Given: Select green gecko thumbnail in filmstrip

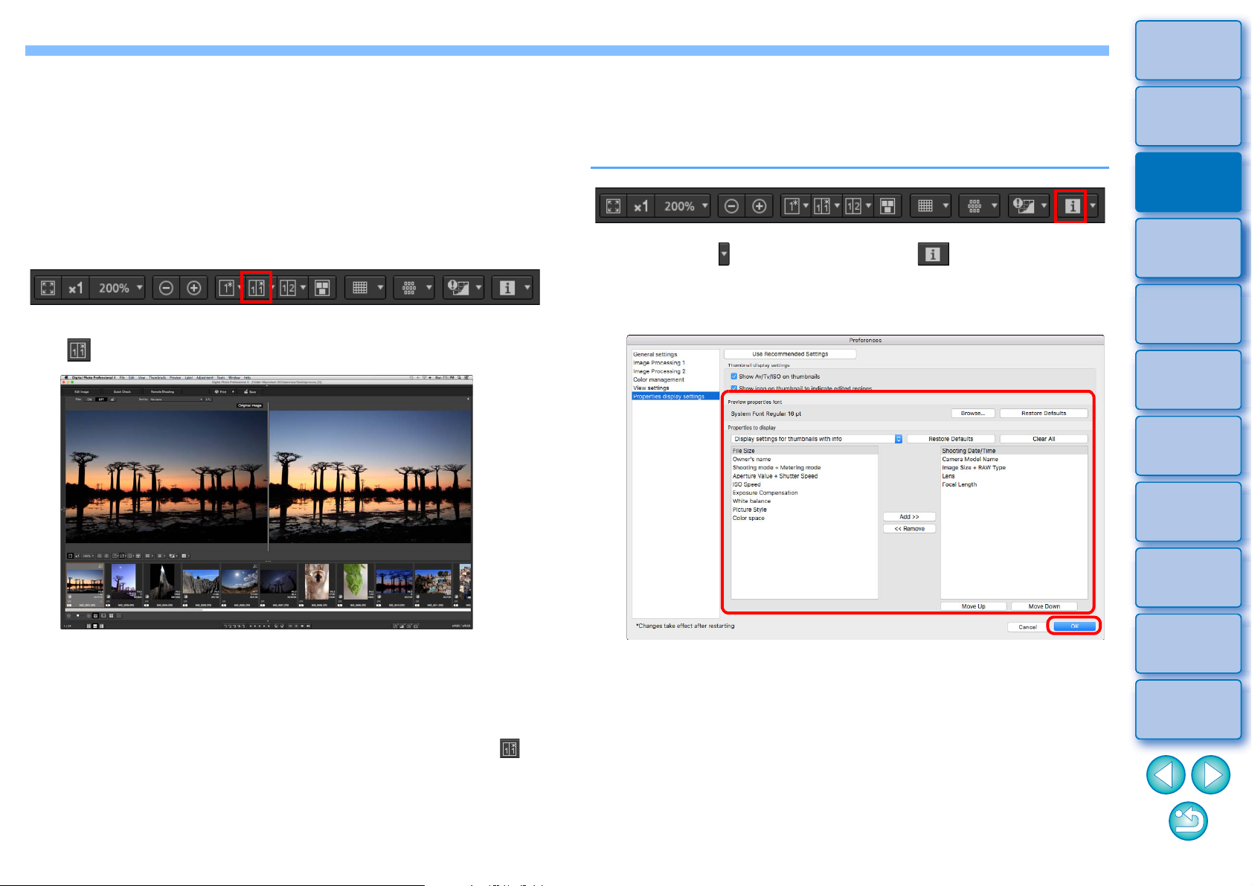Looking at the screenshot, I should 356,580.
